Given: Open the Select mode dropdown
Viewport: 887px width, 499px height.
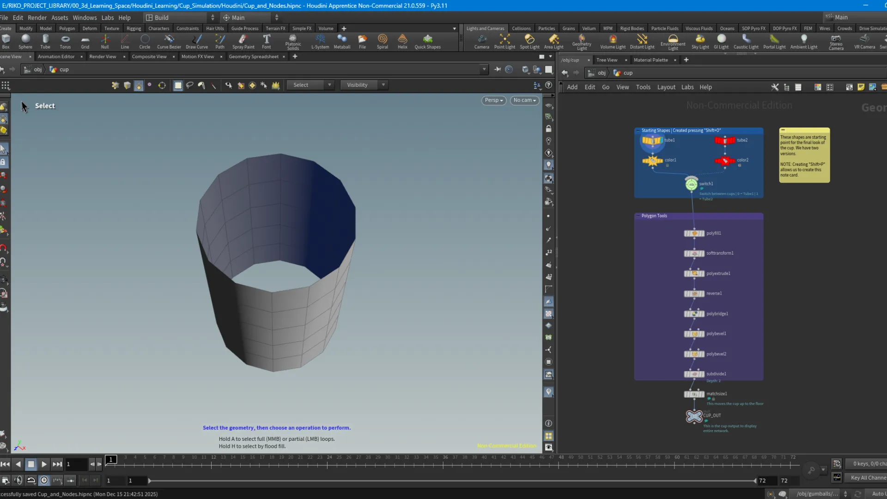Looking at the screenshot, I should tap(310, 85).
